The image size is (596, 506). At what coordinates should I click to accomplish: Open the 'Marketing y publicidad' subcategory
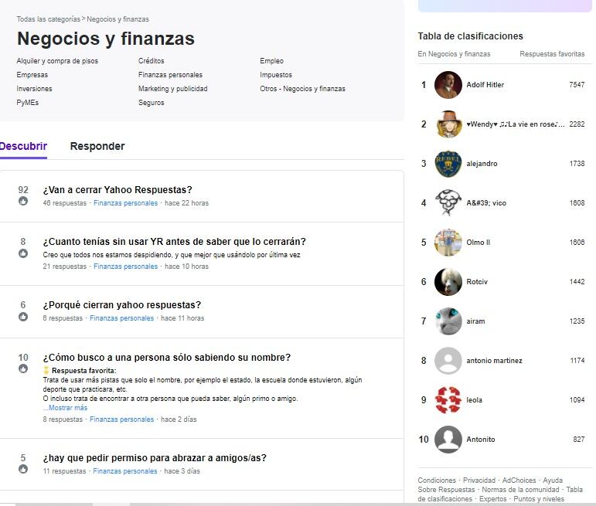click(x=172, y=89)
